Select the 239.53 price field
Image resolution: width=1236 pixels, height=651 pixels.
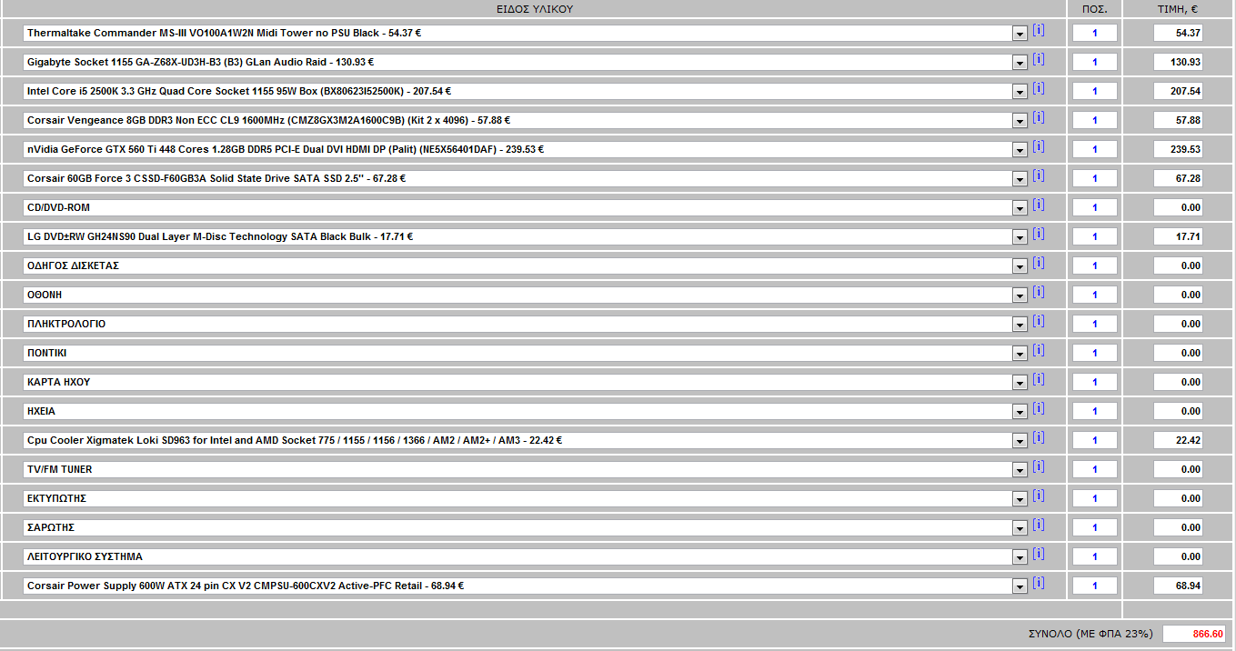(x=1178, y=149)
